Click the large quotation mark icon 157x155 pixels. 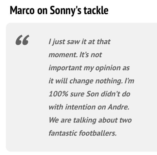pos(23,40)
